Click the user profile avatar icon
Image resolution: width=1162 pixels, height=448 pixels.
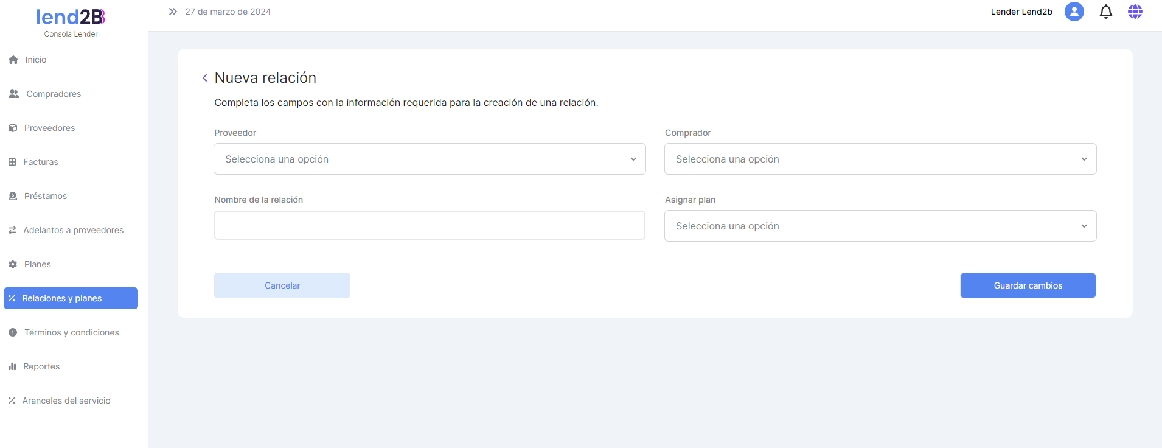coord(1074,12)
